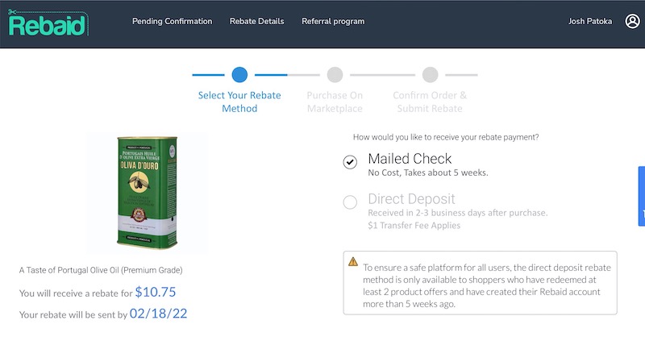Image resolution: width=645 pixels, height=337 pixels.
Task: Click the Direct Deposit heading text
Action: (411, 199)
